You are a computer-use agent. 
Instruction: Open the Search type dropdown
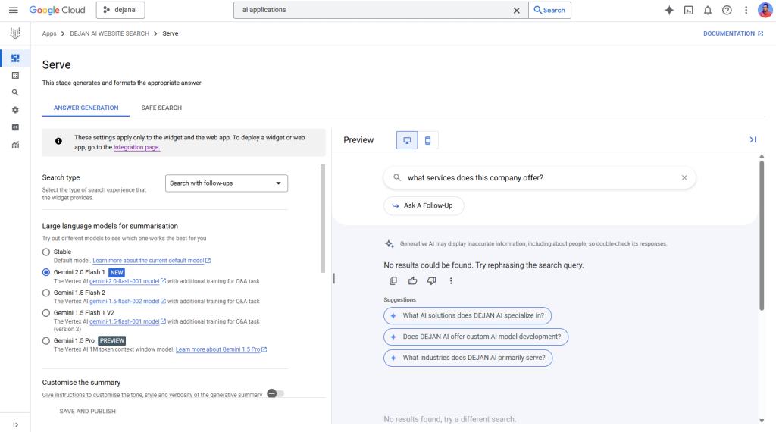click(x=226, y=183)
